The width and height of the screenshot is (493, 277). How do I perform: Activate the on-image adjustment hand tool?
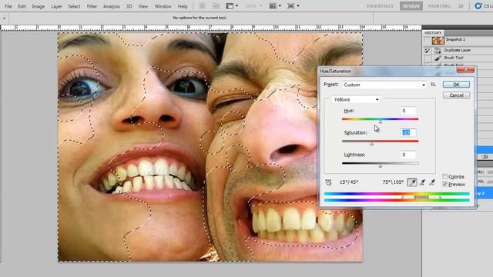click(329, 182)
